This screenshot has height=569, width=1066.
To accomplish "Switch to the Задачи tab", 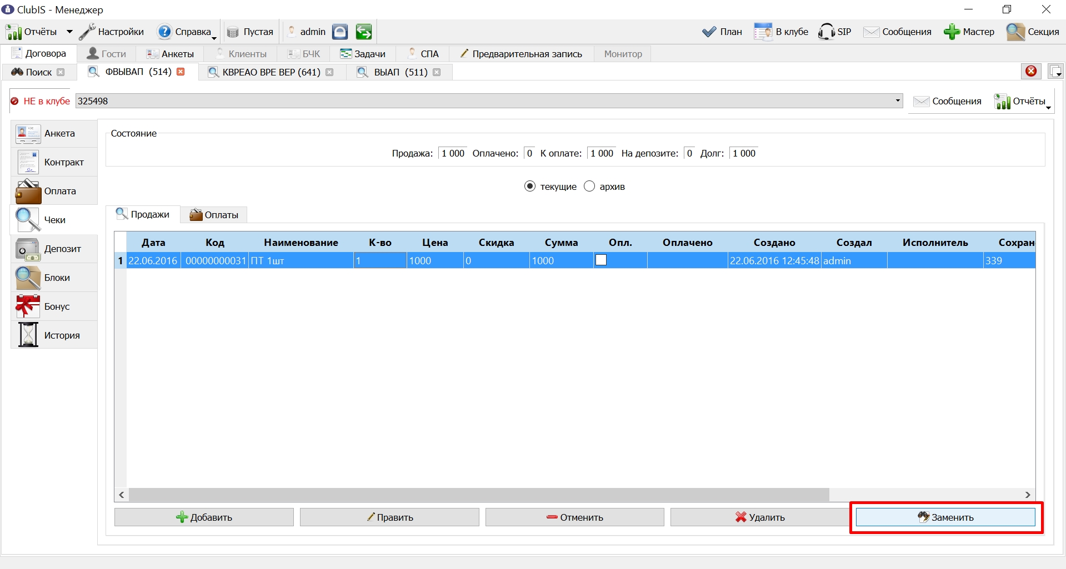I will [x=363, y=54].
